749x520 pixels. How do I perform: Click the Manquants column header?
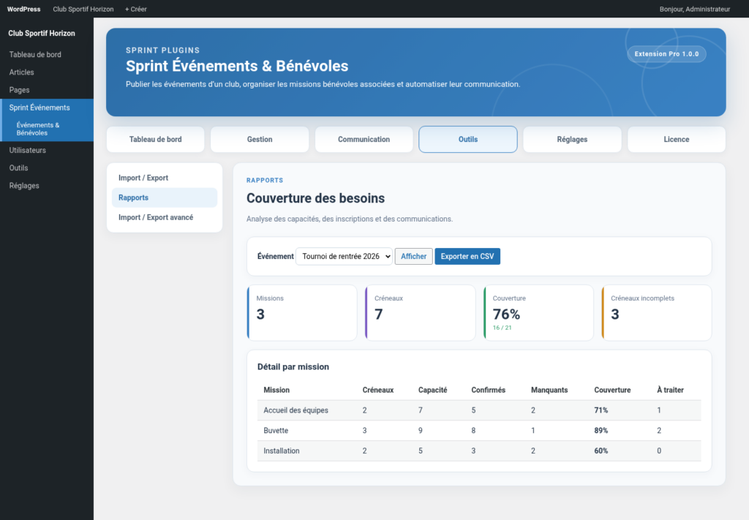(549, 390)
